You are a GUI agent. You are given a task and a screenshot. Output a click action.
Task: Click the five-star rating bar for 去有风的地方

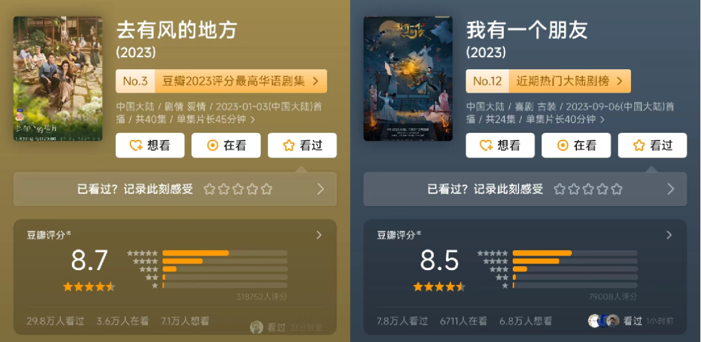pos(225,253)
